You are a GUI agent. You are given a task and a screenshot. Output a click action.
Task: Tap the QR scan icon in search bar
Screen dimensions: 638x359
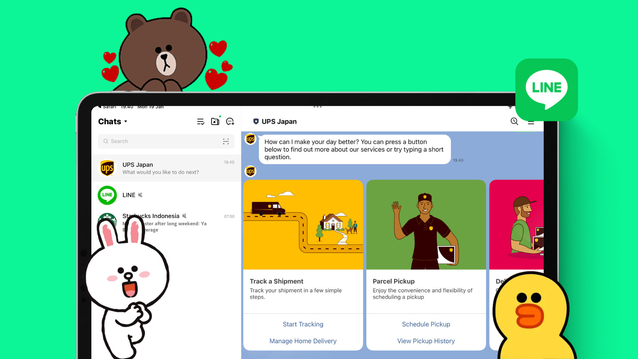point(226,142)
